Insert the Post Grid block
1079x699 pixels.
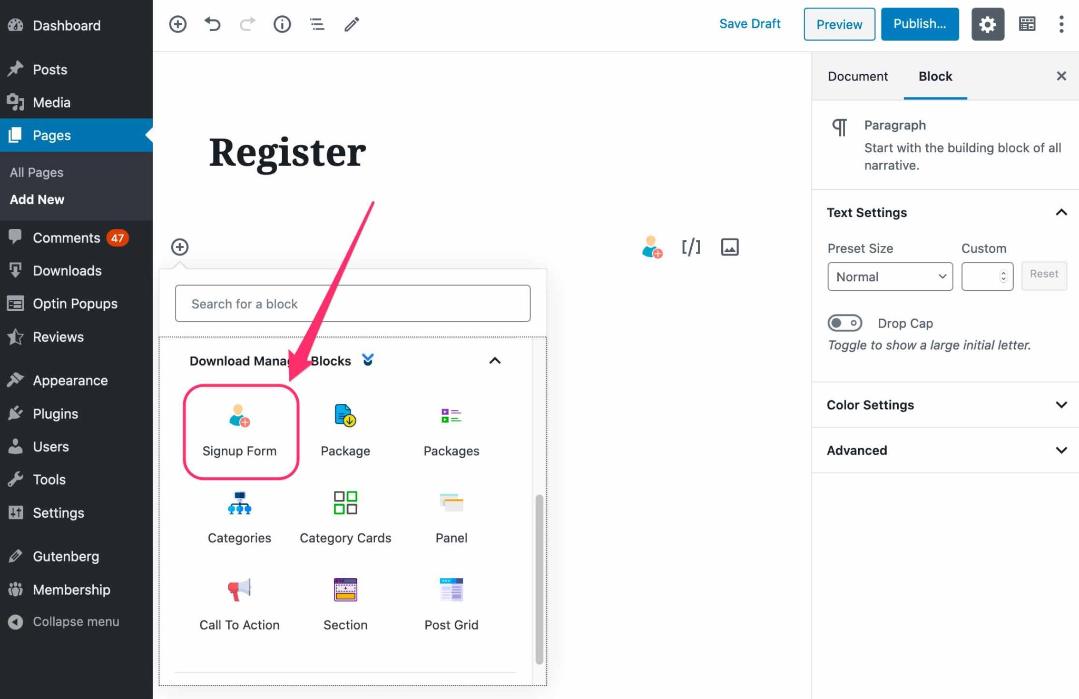coord(451,603)
